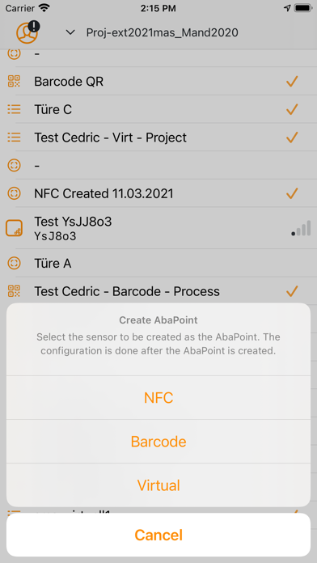Tap list icon for Test Cedric Virt Project

pyautogui.click(x=14, y=138)
